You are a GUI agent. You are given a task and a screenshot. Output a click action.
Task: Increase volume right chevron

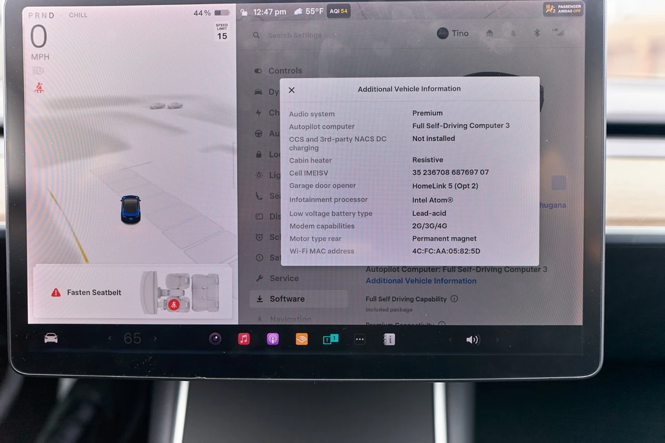(x=498, y=340)
